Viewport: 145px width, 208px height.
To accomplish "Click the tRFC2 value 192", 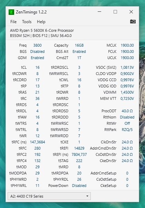I will tap(37, 154).
